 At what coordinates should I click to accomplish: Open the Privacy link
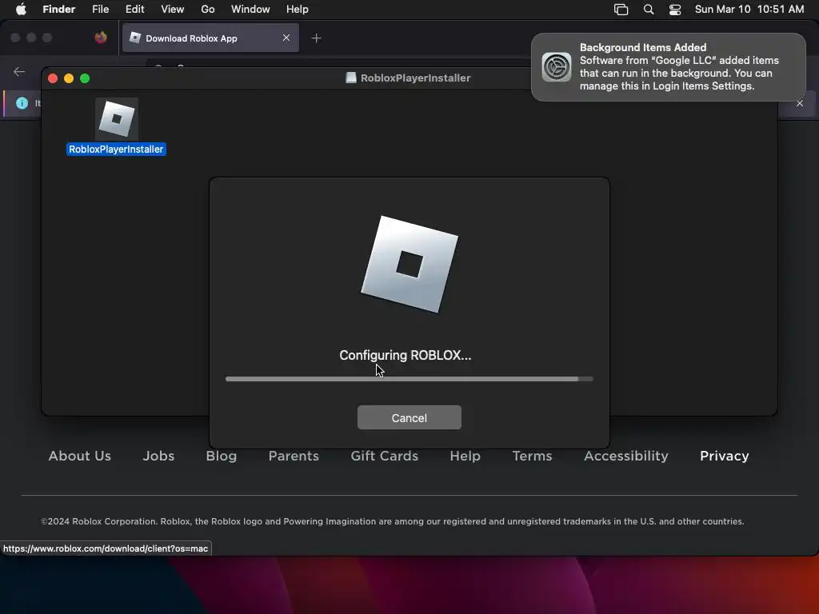(724, 456)
